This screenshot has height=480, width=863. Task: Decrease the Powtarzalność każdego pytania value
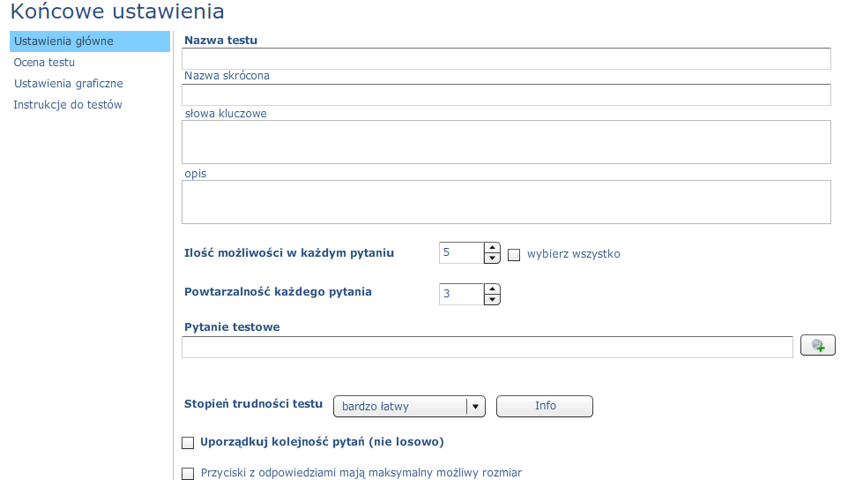[x=492, y=299]
